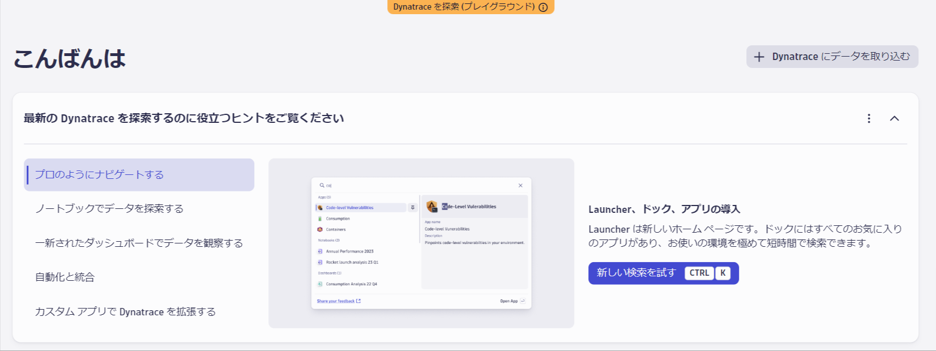Image resolution: width=936 pixels, height=351 pixels.
Task: Click the Dynatrace を探索 (プレイグラウンド) banner
Action: coord(471,7)
